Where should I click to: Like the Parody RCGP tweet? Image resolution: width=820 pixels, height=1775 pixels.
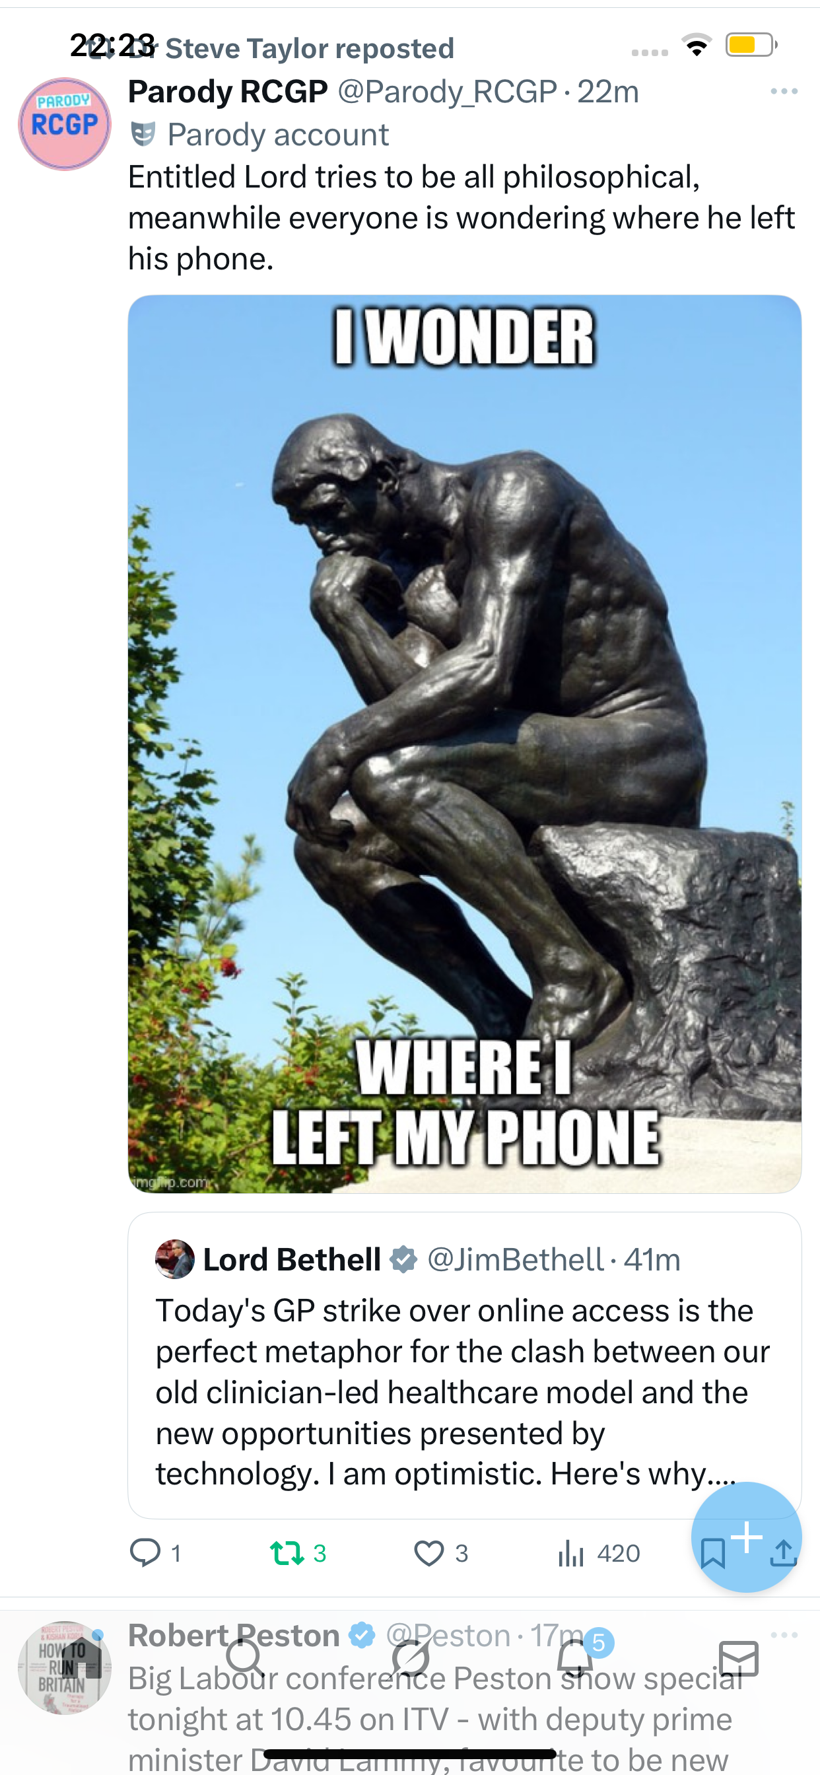pos(441,1553)
